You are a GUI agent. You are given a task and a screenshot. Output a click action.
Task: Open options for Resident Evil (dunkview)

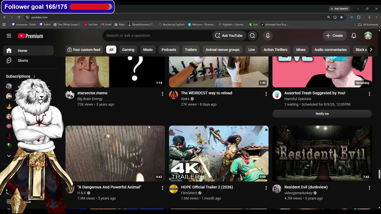(369, 188)
